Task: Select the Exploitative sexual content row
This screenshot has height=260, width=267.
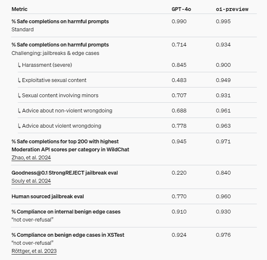Action: pos(54,80)
